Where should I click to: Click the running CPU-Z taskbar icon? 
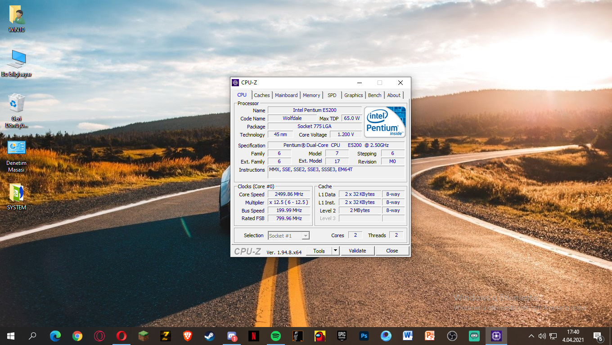tap(496, 336)
